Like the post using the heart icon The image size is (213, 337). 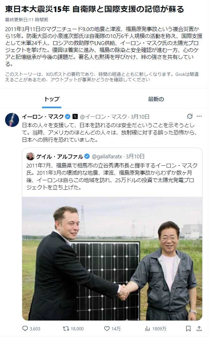pyautogui.click(x=107, y=328)
